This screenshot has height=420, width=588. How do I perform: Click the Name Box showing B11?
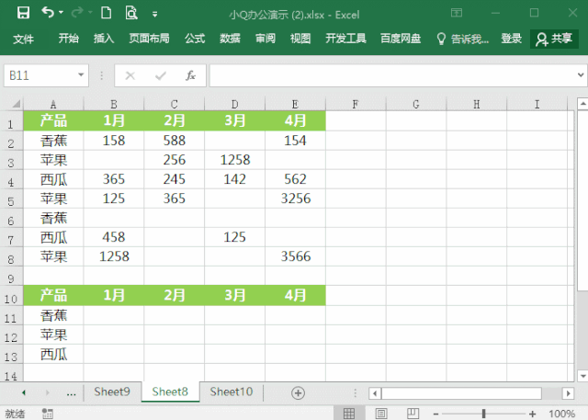(40, 75)
